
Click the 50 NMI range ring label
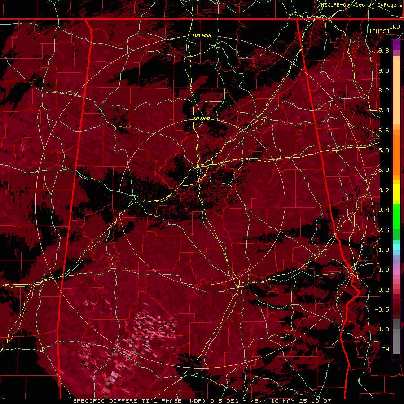tap(202, 119)
